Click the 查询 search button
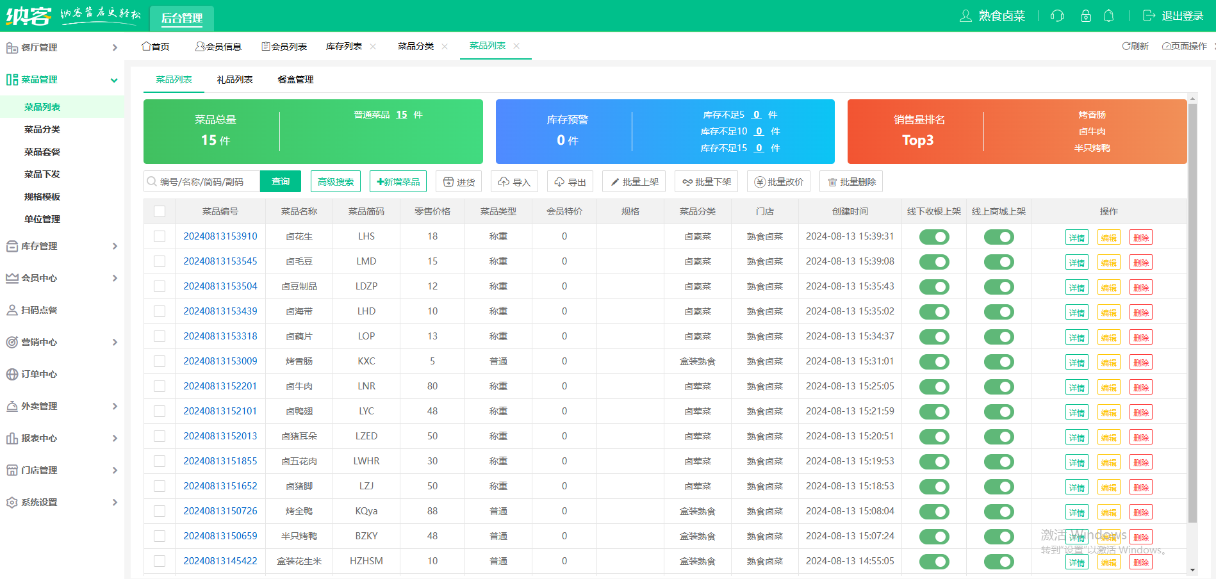 [281, 181]
